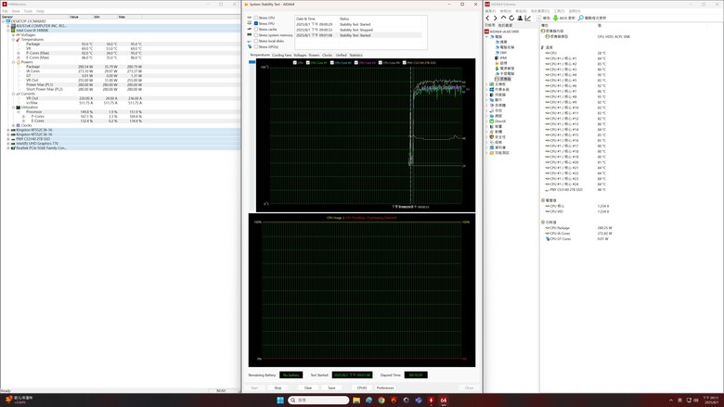
Task: Go forward in AIDA64 Extreme toolbar
Action: tap(496, 18)
